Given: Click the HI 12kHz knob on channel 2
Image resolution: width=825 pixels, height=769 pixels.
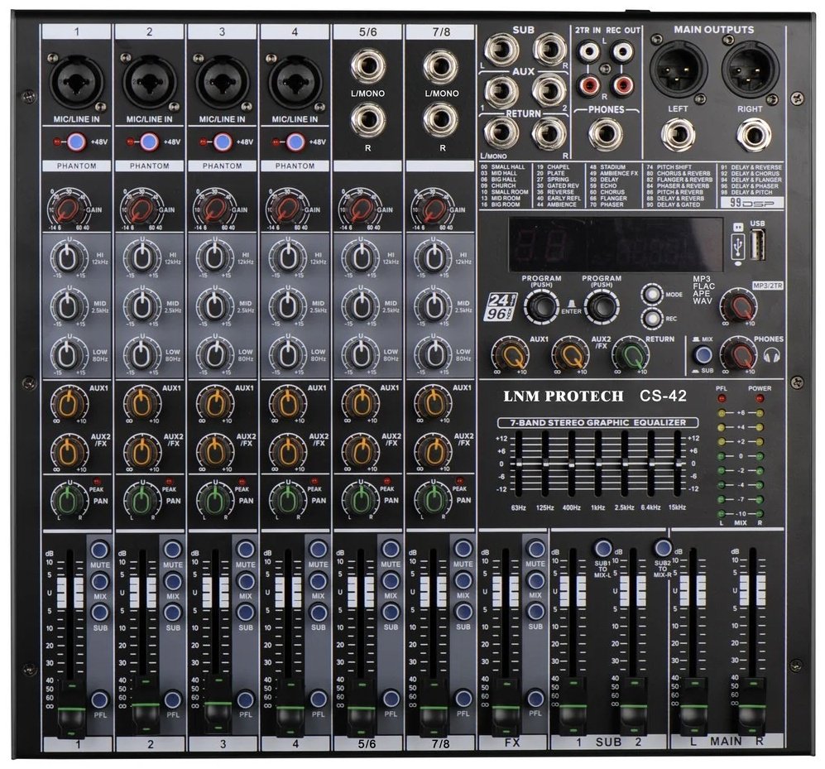Looking at the screenshot, I should click(x=141, y=258).
